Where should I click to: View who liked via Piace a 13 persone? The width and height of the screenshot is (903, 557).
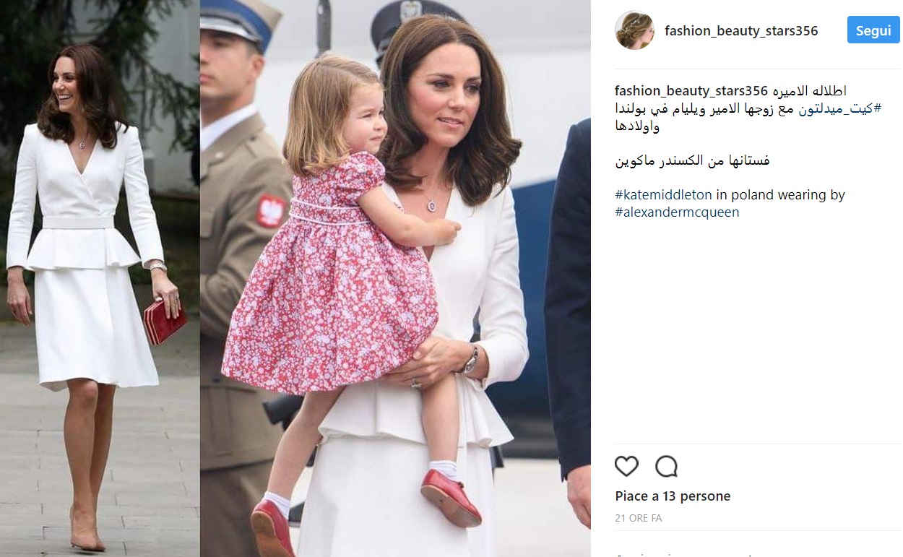pyautogui.click(x=673, y=496)
